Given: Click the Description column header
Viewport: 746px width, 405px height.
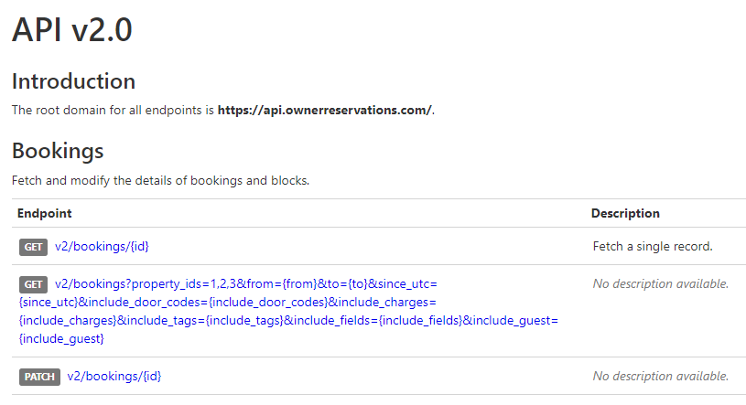Looking at the screenshot, I should pos(625,213).
